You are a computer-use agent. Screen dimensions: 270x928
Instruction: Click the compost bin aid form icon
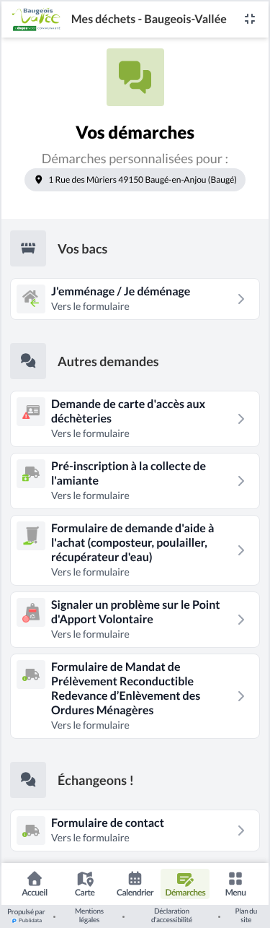[31, 536]
